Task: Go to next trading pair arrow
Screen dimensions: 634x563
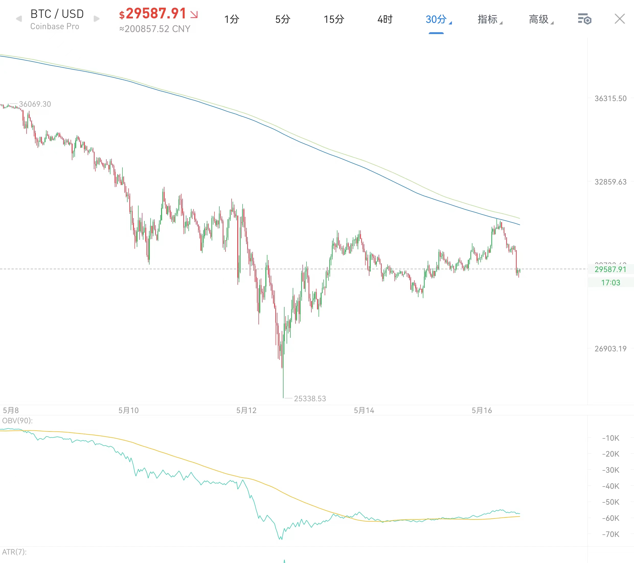Action: [96, 19]
